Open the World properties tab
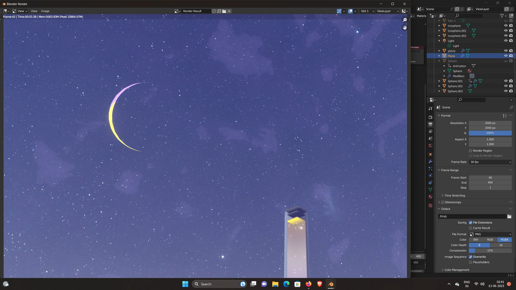Viewport: 516px width, 290px height. [430, 146]
